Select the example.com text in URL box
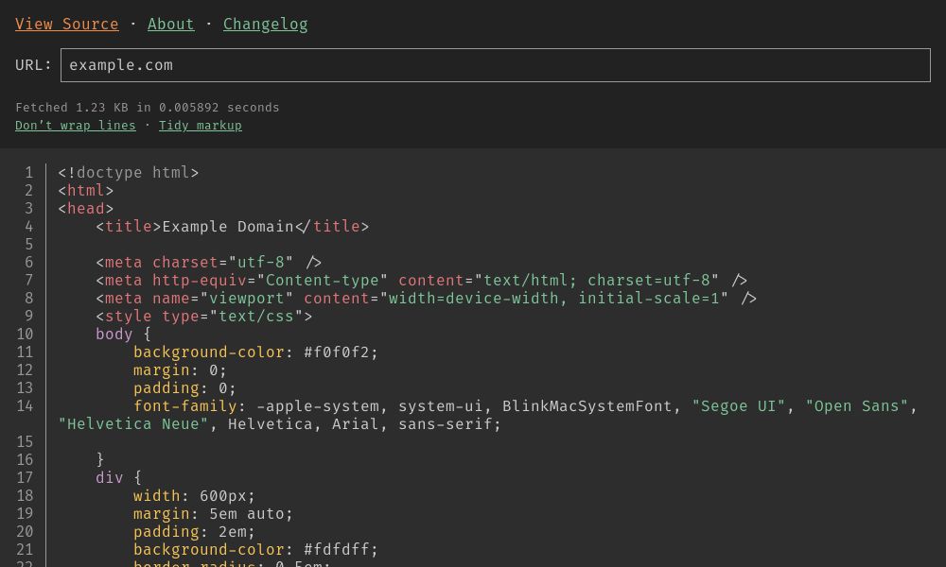 pos(121,64)
